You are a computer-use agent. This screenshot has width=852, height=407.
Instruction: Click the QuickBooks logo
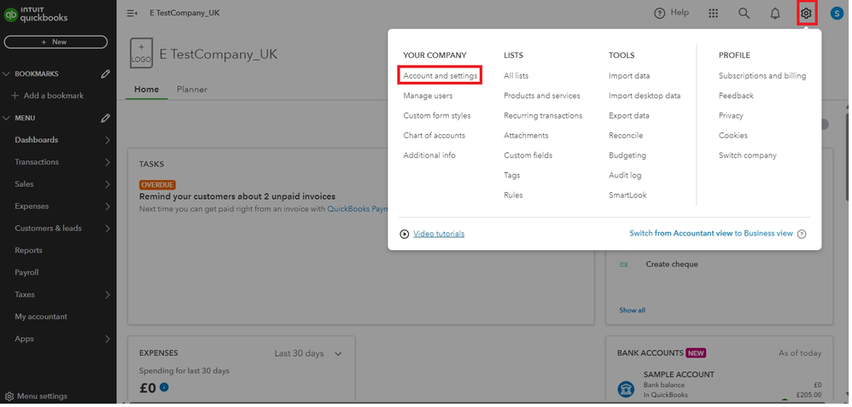pyautogui.click(x=37, y=14)
